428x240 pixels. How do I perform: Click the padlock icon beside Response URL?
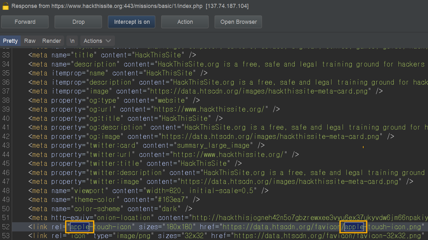pyautogui.click(x=5, y=6)
